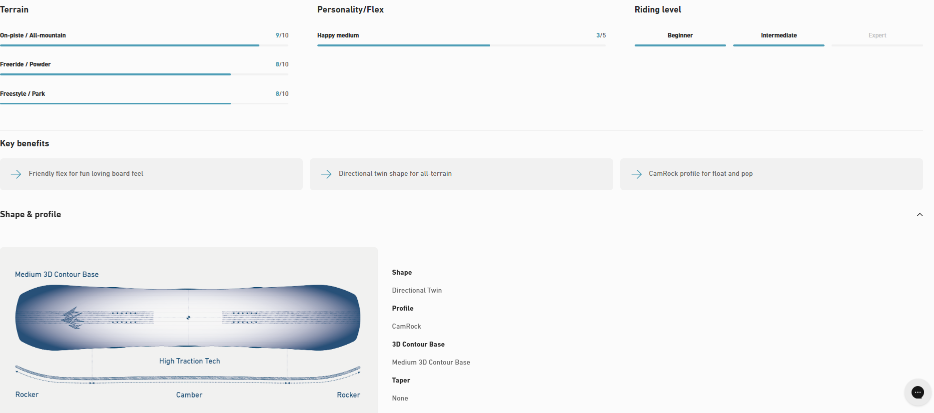Click center reference mark on the snowboard
This screenshot has height=413, width=934.
pyautogui.click(x=188, y=318)
